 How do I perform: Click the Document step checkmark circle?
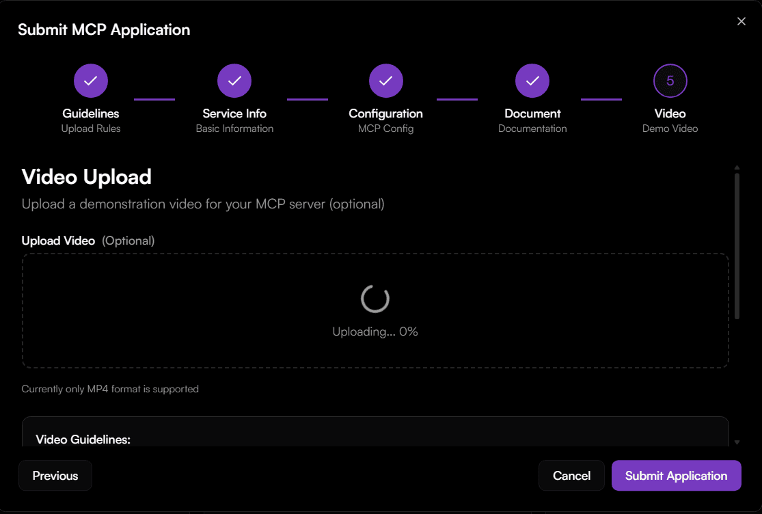point(532,81)
